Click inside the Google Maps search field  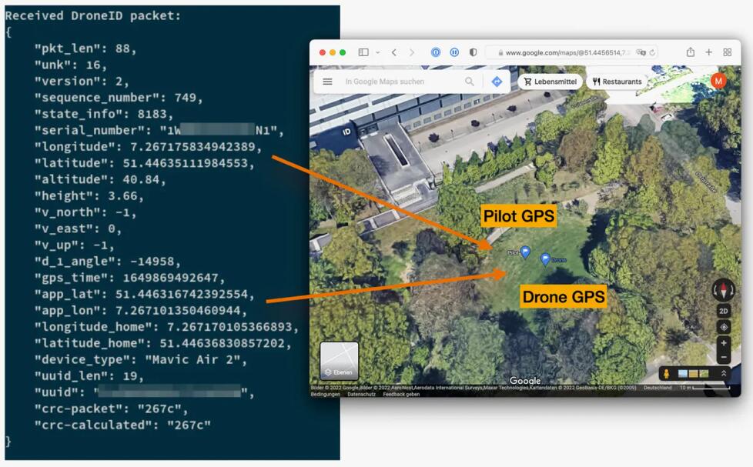pos(400,82)
